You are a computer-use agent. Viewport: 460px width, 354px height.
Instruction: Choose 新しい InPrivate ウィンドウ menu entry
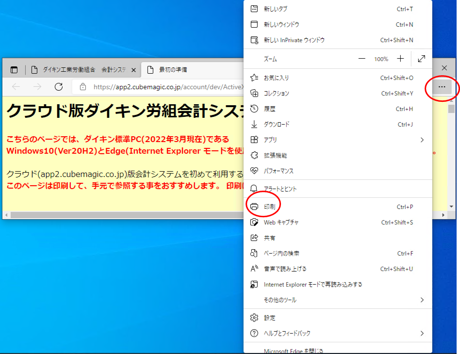click(x=294, y=40)
